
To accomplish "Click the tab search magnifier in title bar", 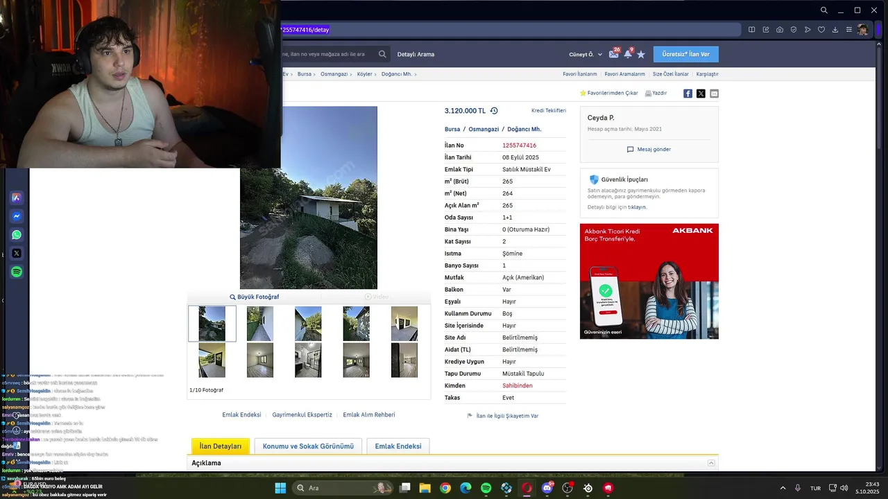I will click(x=823, y=10).
